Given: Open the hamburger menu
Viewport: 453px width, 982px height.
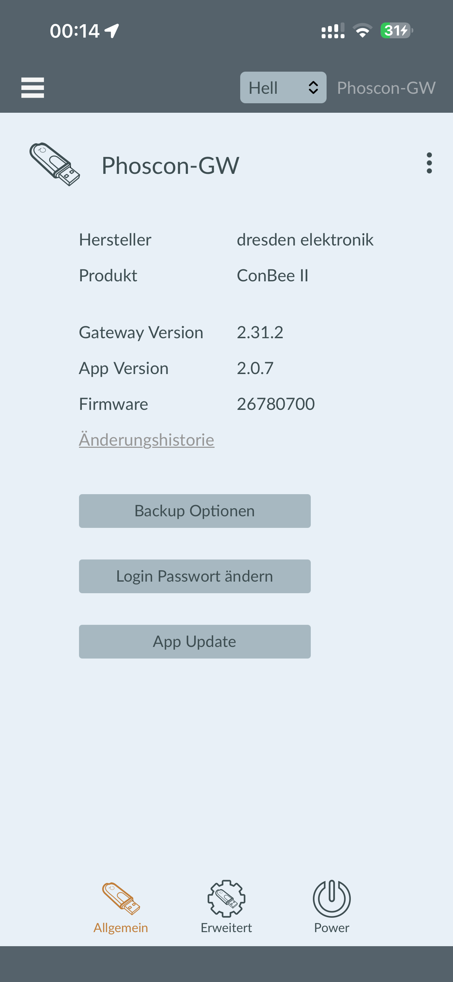Looking at the screenshot, I should point(32,88).
